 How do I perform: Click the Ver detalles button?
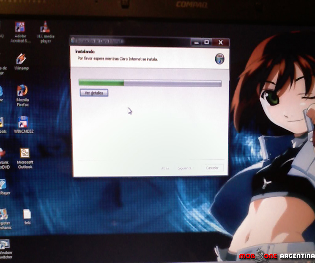[x=94, y=93]
